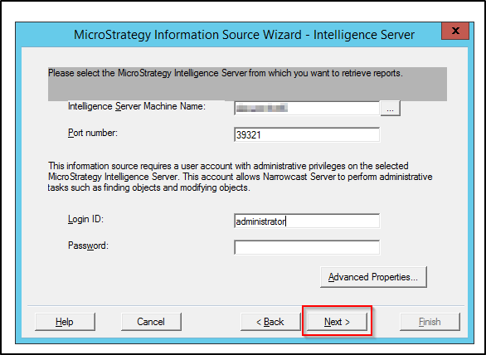Focus the Intelligence Server Machine Name field
This screenshot has width=486, height=355.
click(x=307, y=108)
